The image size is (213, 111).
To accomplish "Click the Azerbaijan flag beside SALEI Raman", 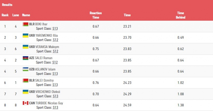I will point(25,58).
